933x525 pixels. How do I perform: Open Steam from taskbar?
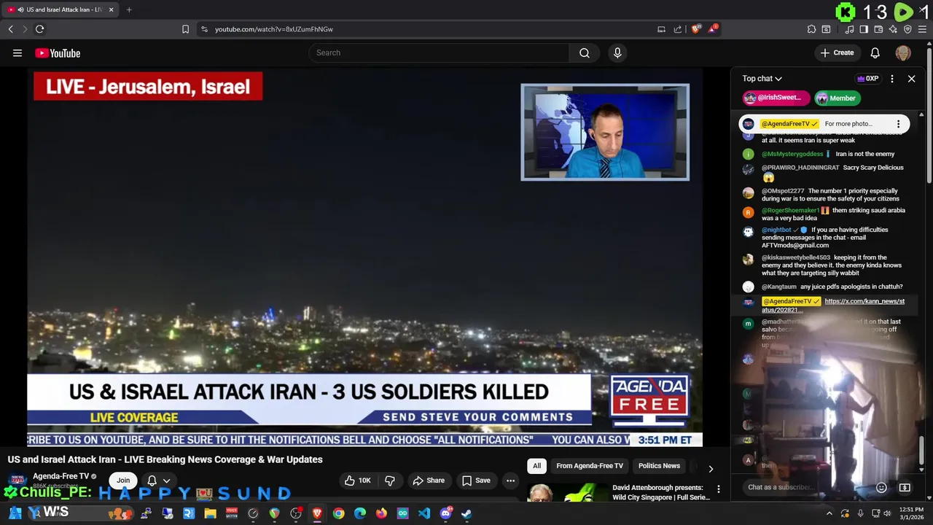coord(466,513)
